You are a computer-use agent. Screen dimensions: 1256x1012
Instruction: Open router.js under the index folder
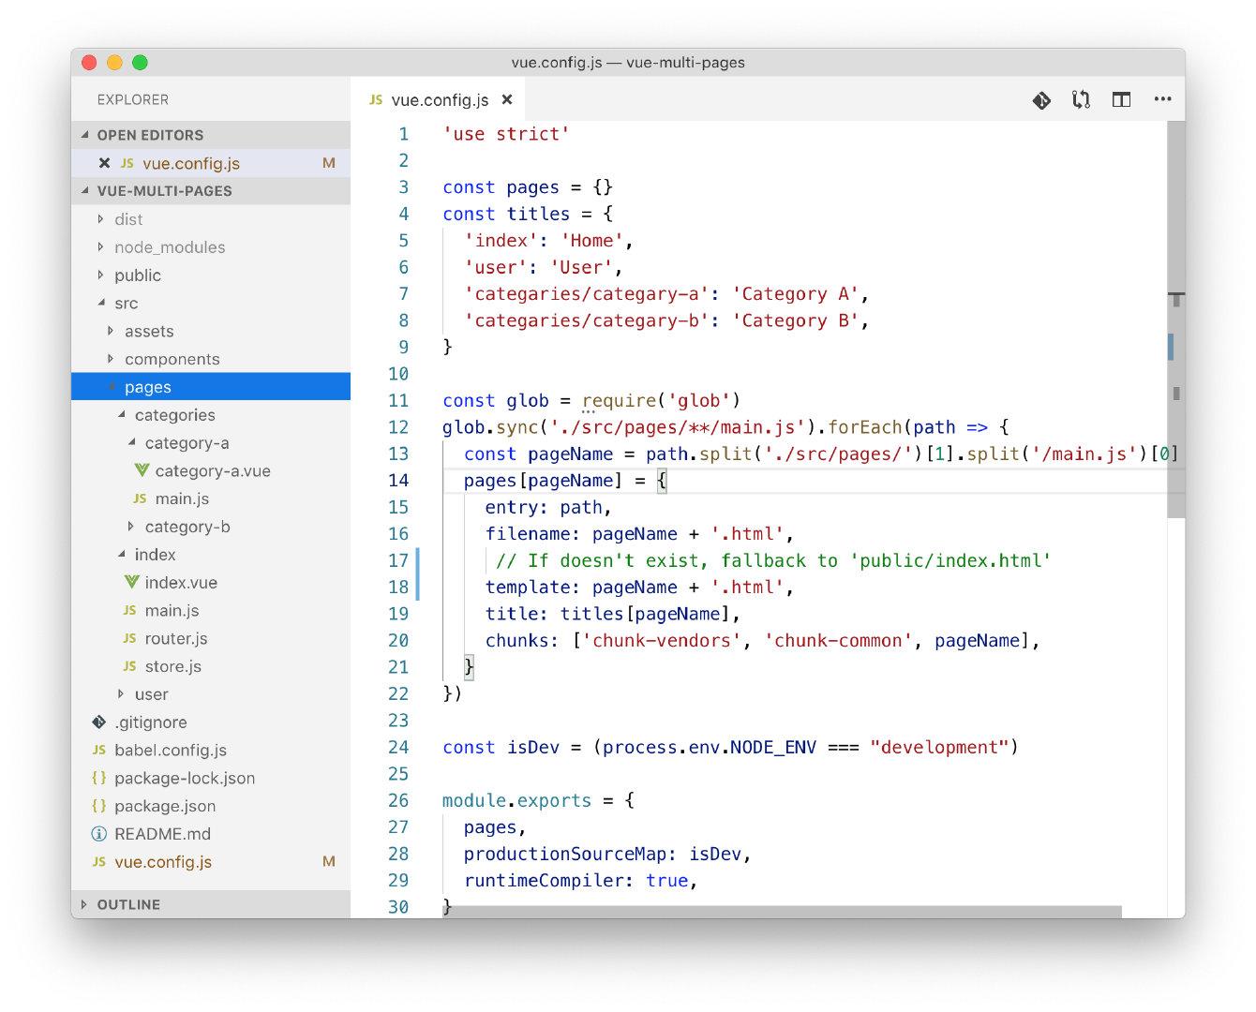click(175, 639)
